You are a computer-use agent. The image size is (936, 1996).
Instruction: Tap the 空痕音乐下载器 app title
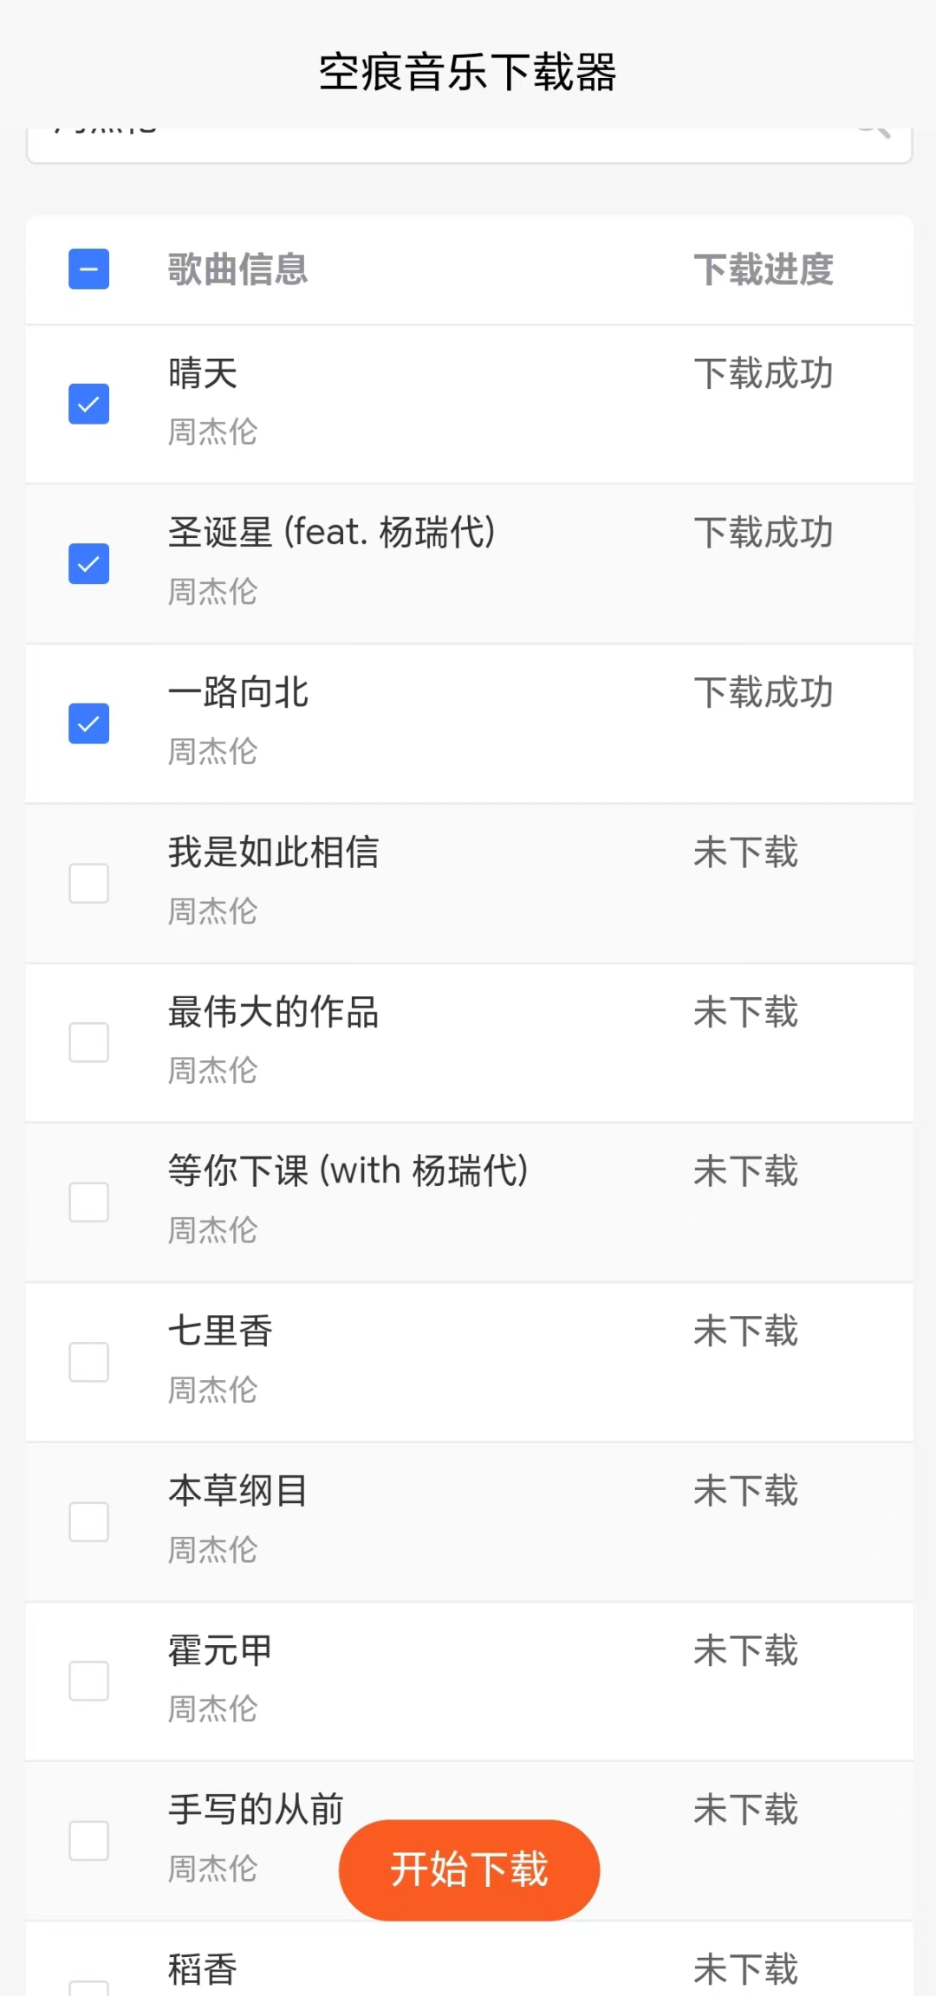tap(468, 72)
